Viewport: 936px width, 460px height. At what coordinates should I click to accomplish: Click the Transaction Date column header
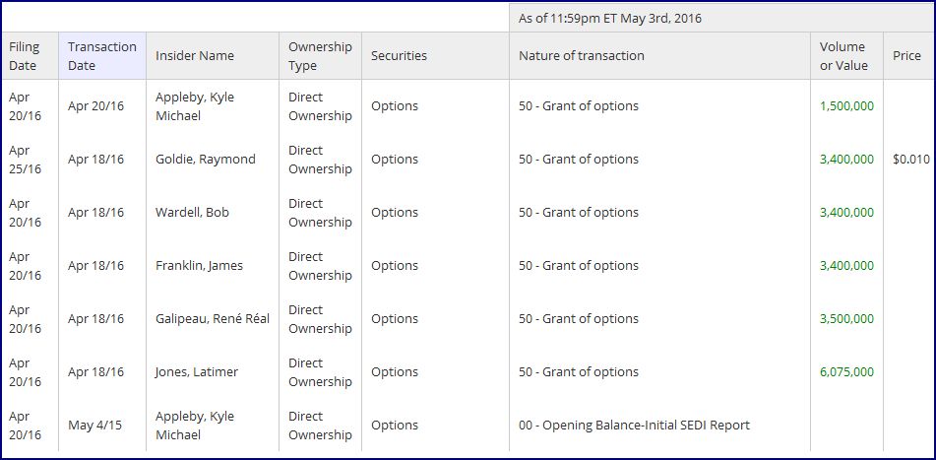102,56
